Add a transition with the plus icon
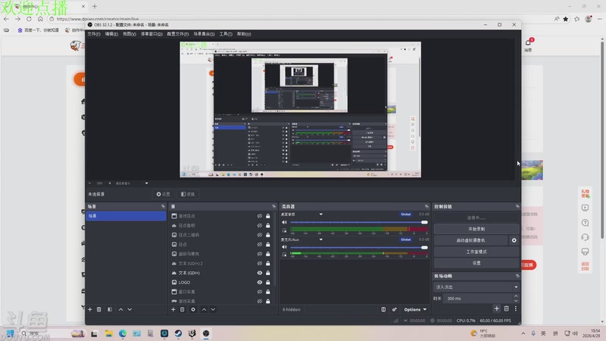The width and height of the screenshot is (606, 341). click(x=497, y=308)
